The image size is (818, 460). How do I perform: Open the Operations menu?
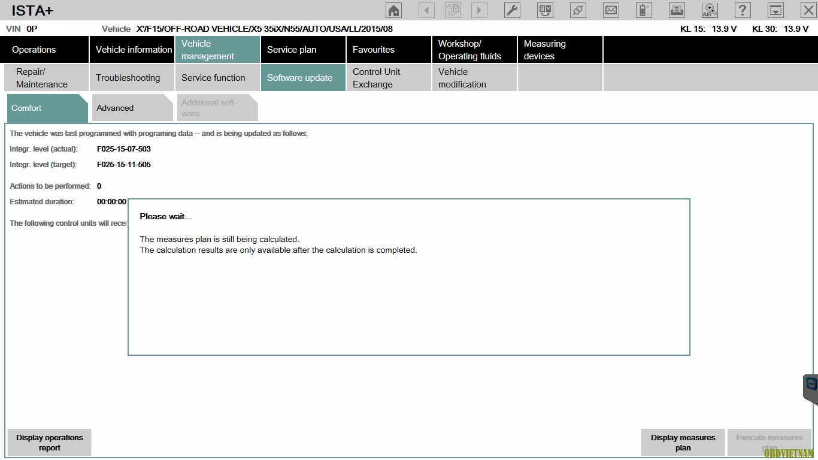[45, 50]
